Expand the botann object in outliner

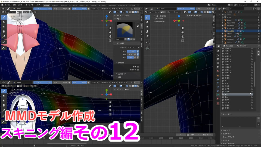click(x=223, y=20)
